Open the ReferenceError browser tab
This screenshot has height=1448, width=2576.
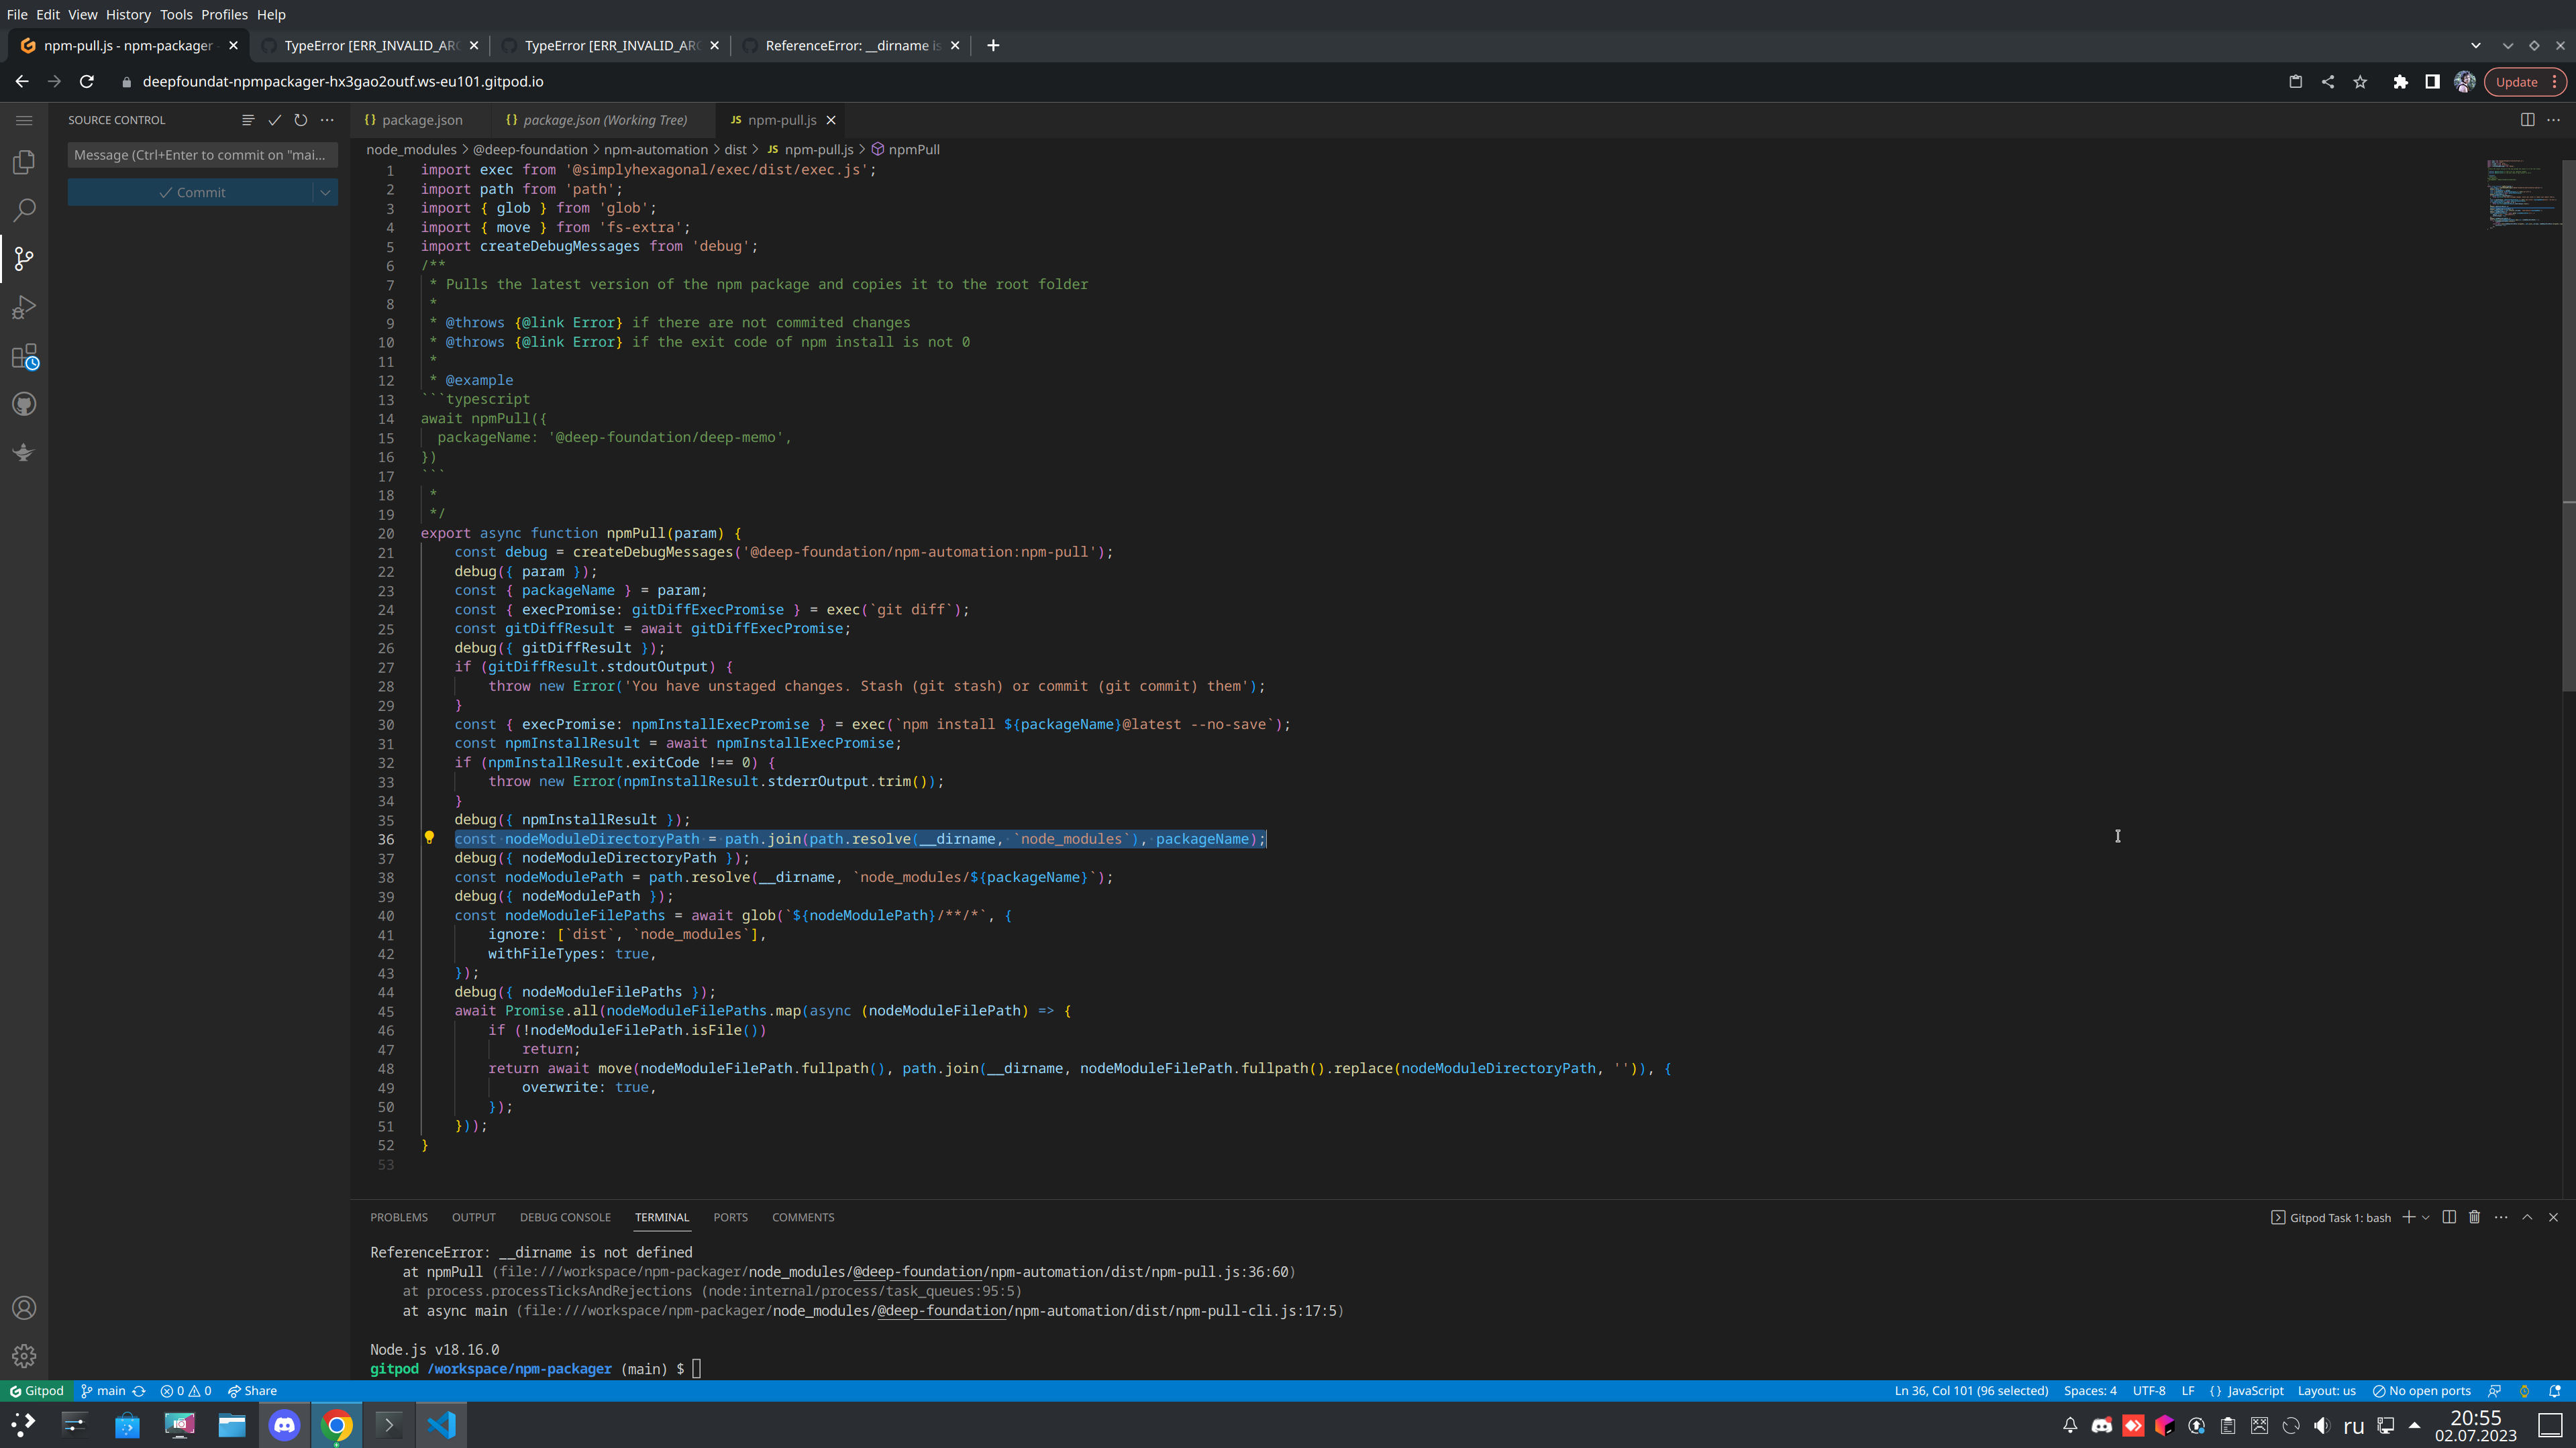(852, 45)
